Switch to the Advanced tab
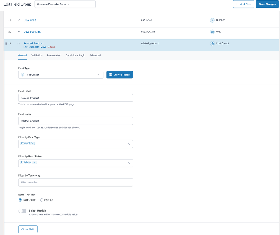 [x=95, y=55]
